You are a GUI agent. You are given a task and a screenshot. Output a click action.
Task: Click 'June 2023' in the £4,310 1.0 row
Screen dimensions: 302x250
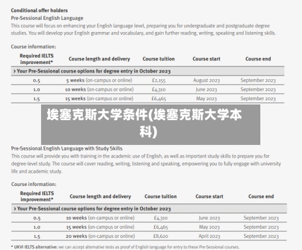click(207, 89)
